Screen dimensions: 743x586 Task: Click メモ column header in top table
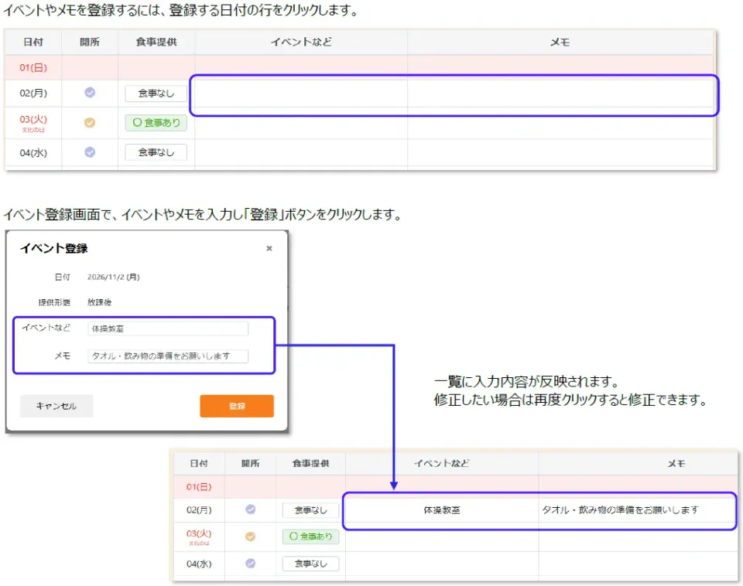click(x=560, y=42)
